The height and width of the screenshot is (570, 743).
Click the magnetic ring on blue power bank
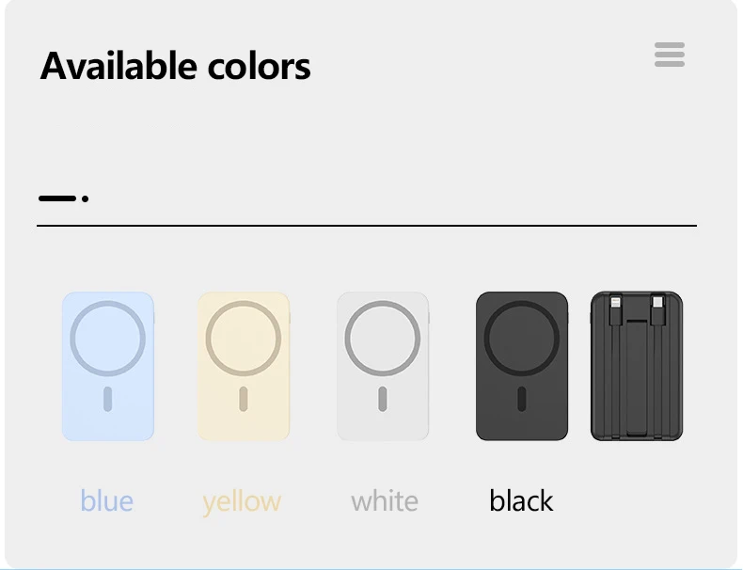[x=108, y=339]
